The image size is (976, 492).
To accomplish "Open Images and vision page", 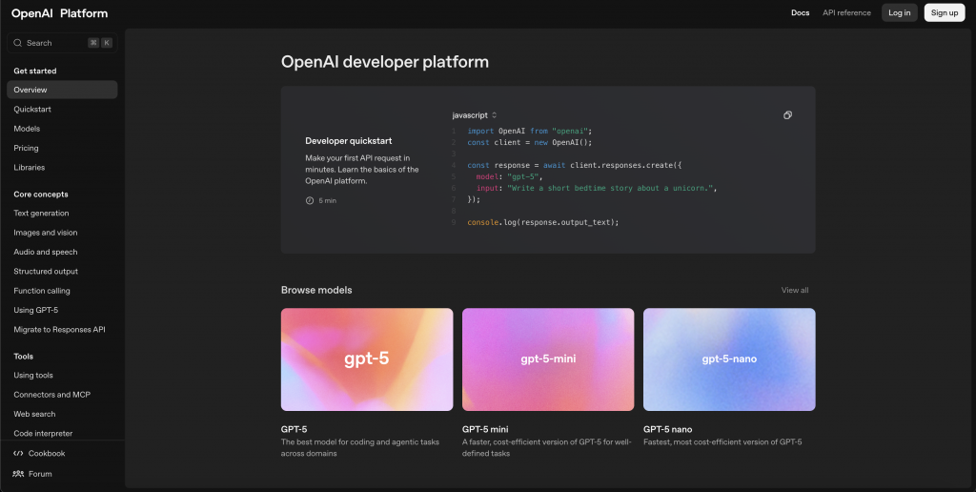I will click(46, 233).
